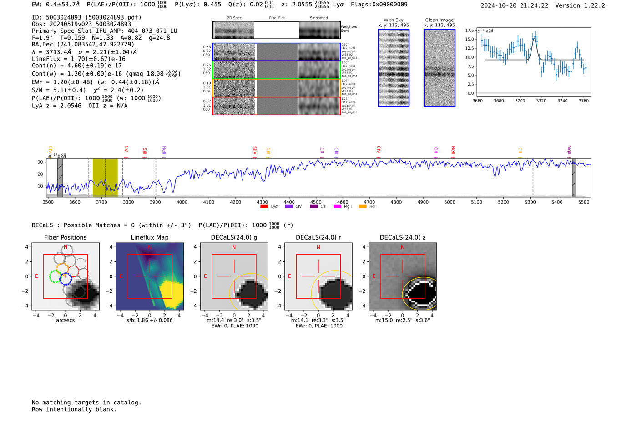637x434 pixels.
Task: Open the DECaLS r-band image
Action: [x=318, y=276]
